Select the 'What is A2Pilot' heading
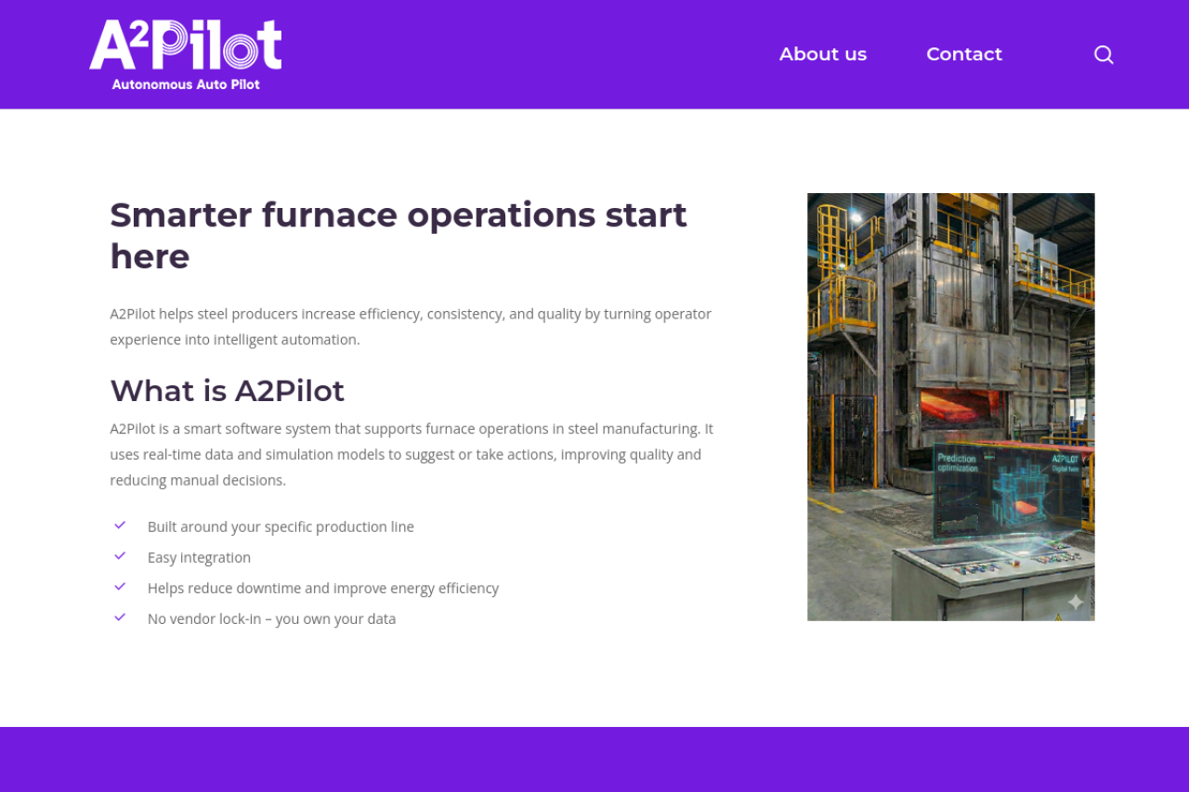This screenshot has width=1189, height=792. coord(227,391)
